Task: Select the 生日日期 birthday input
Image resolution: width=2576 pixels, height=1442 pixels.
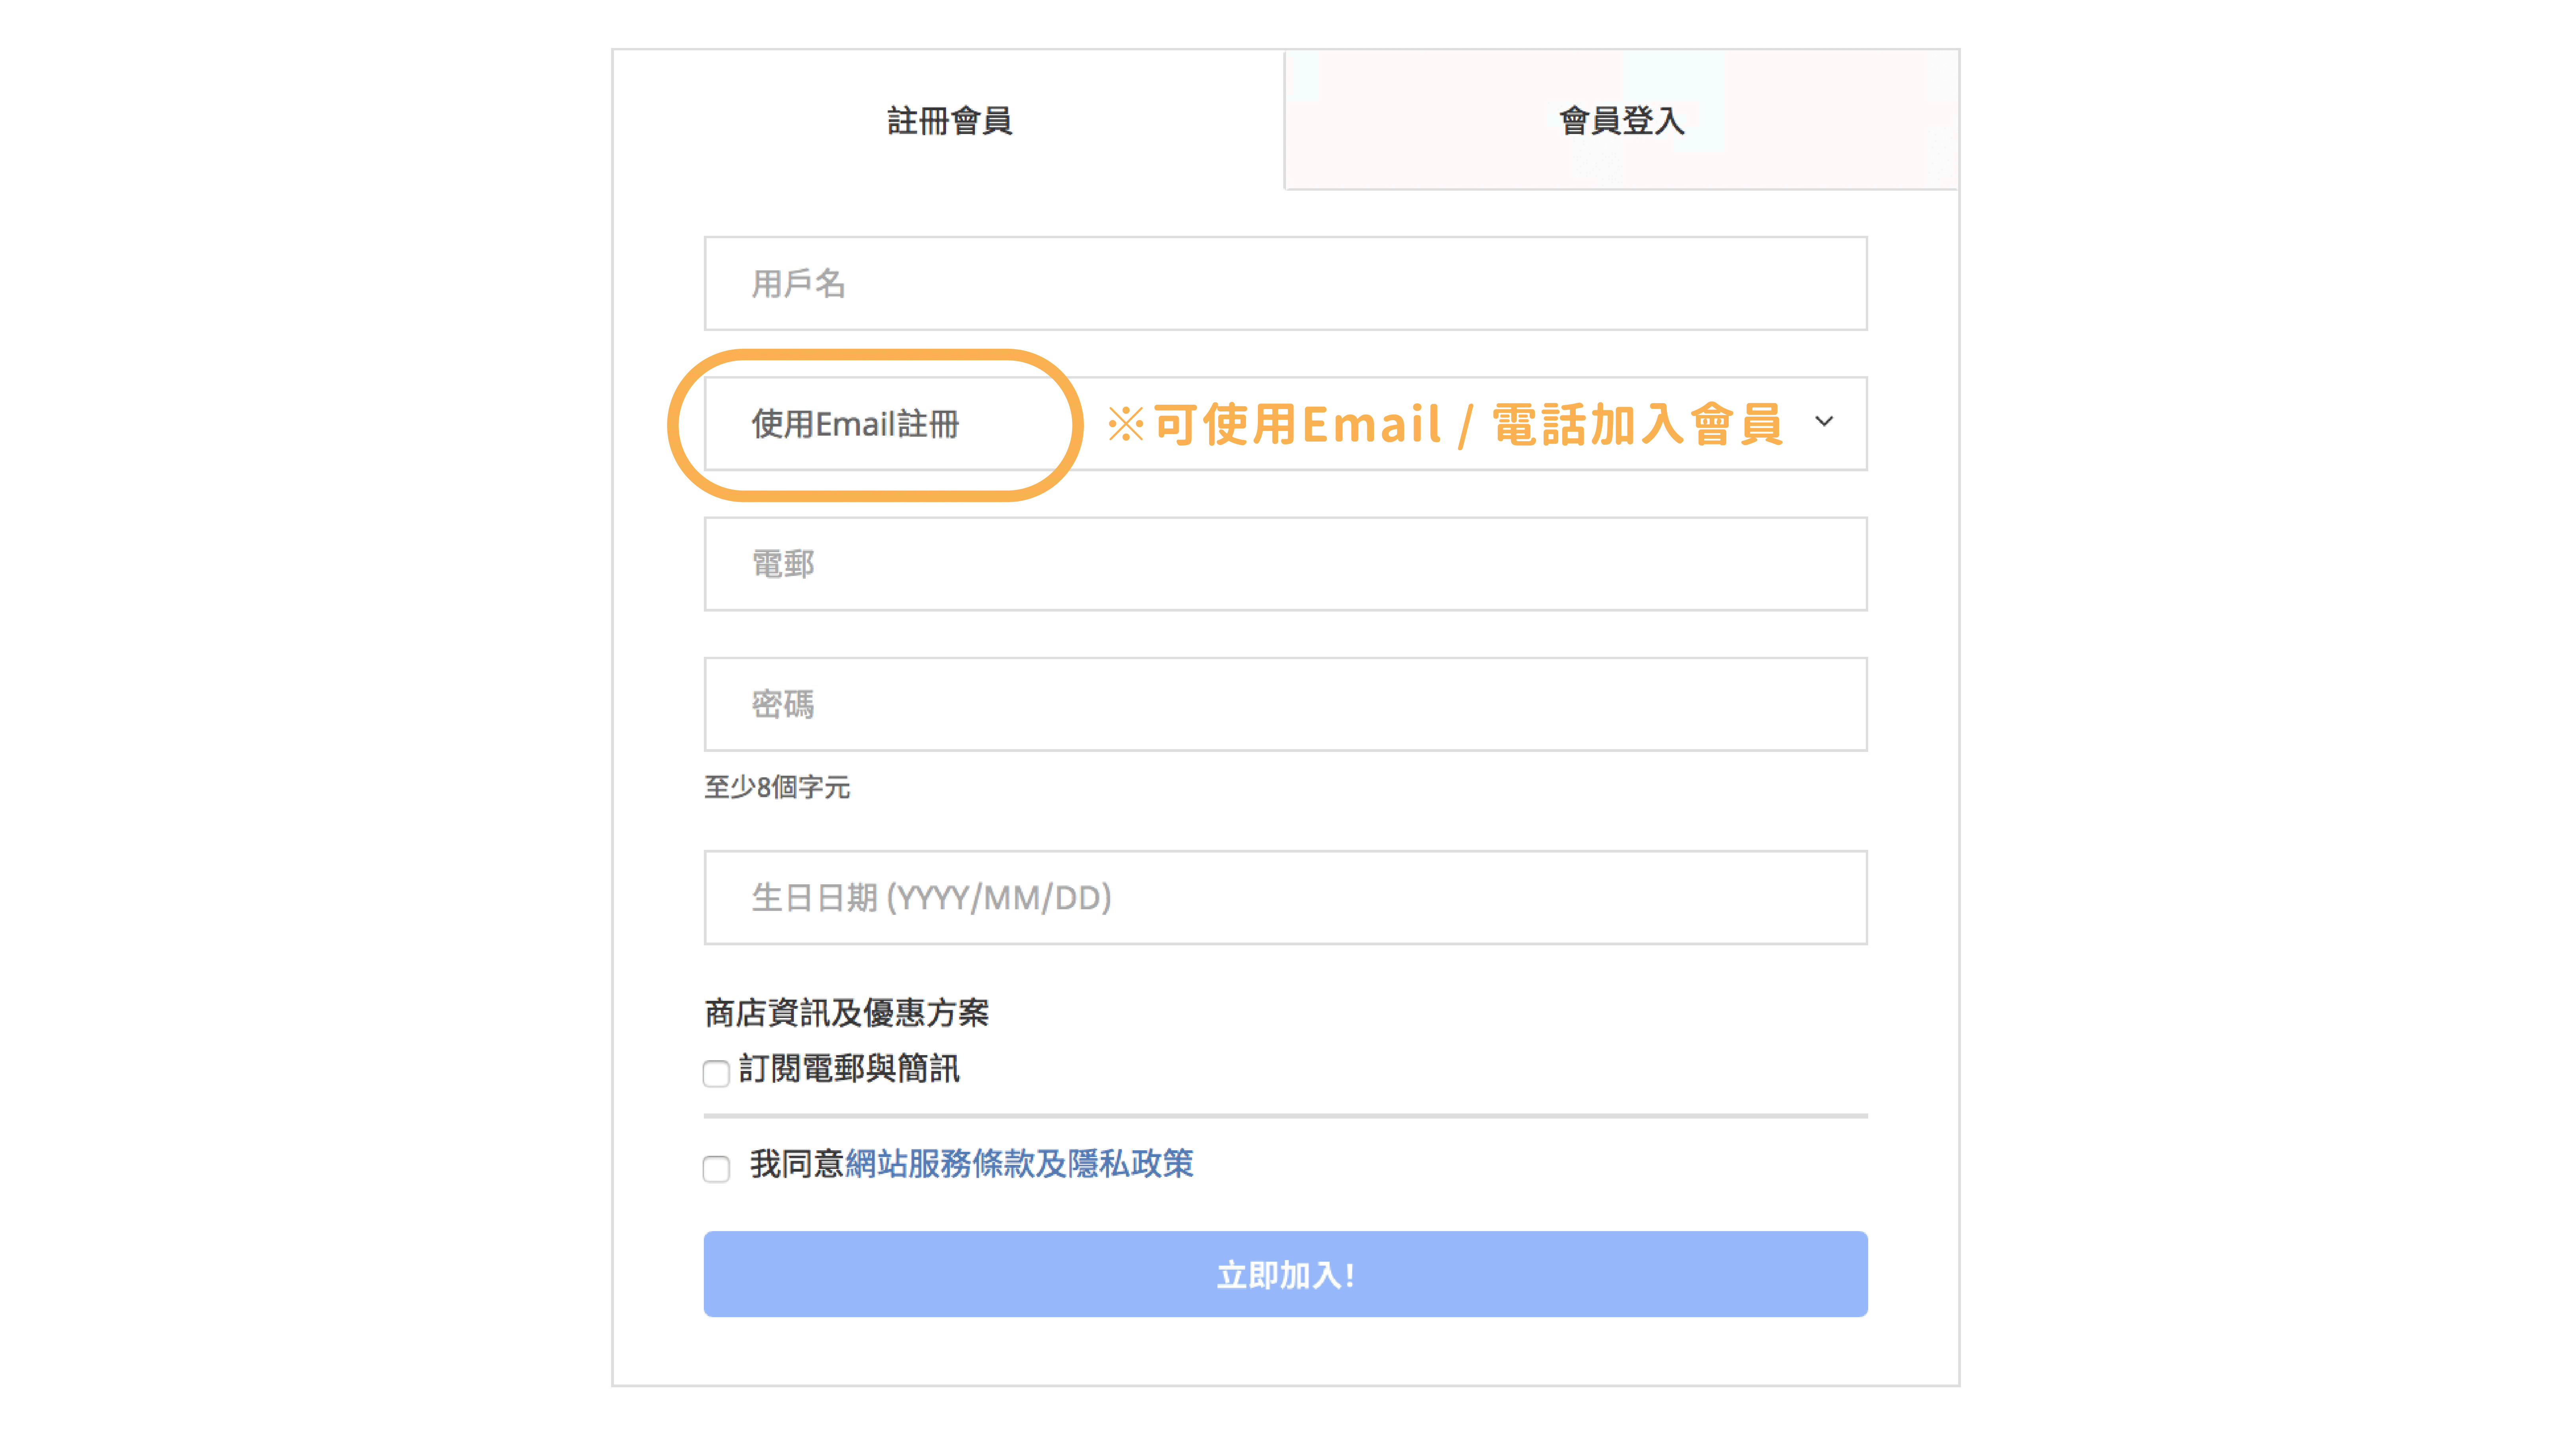Action: 1285,897
